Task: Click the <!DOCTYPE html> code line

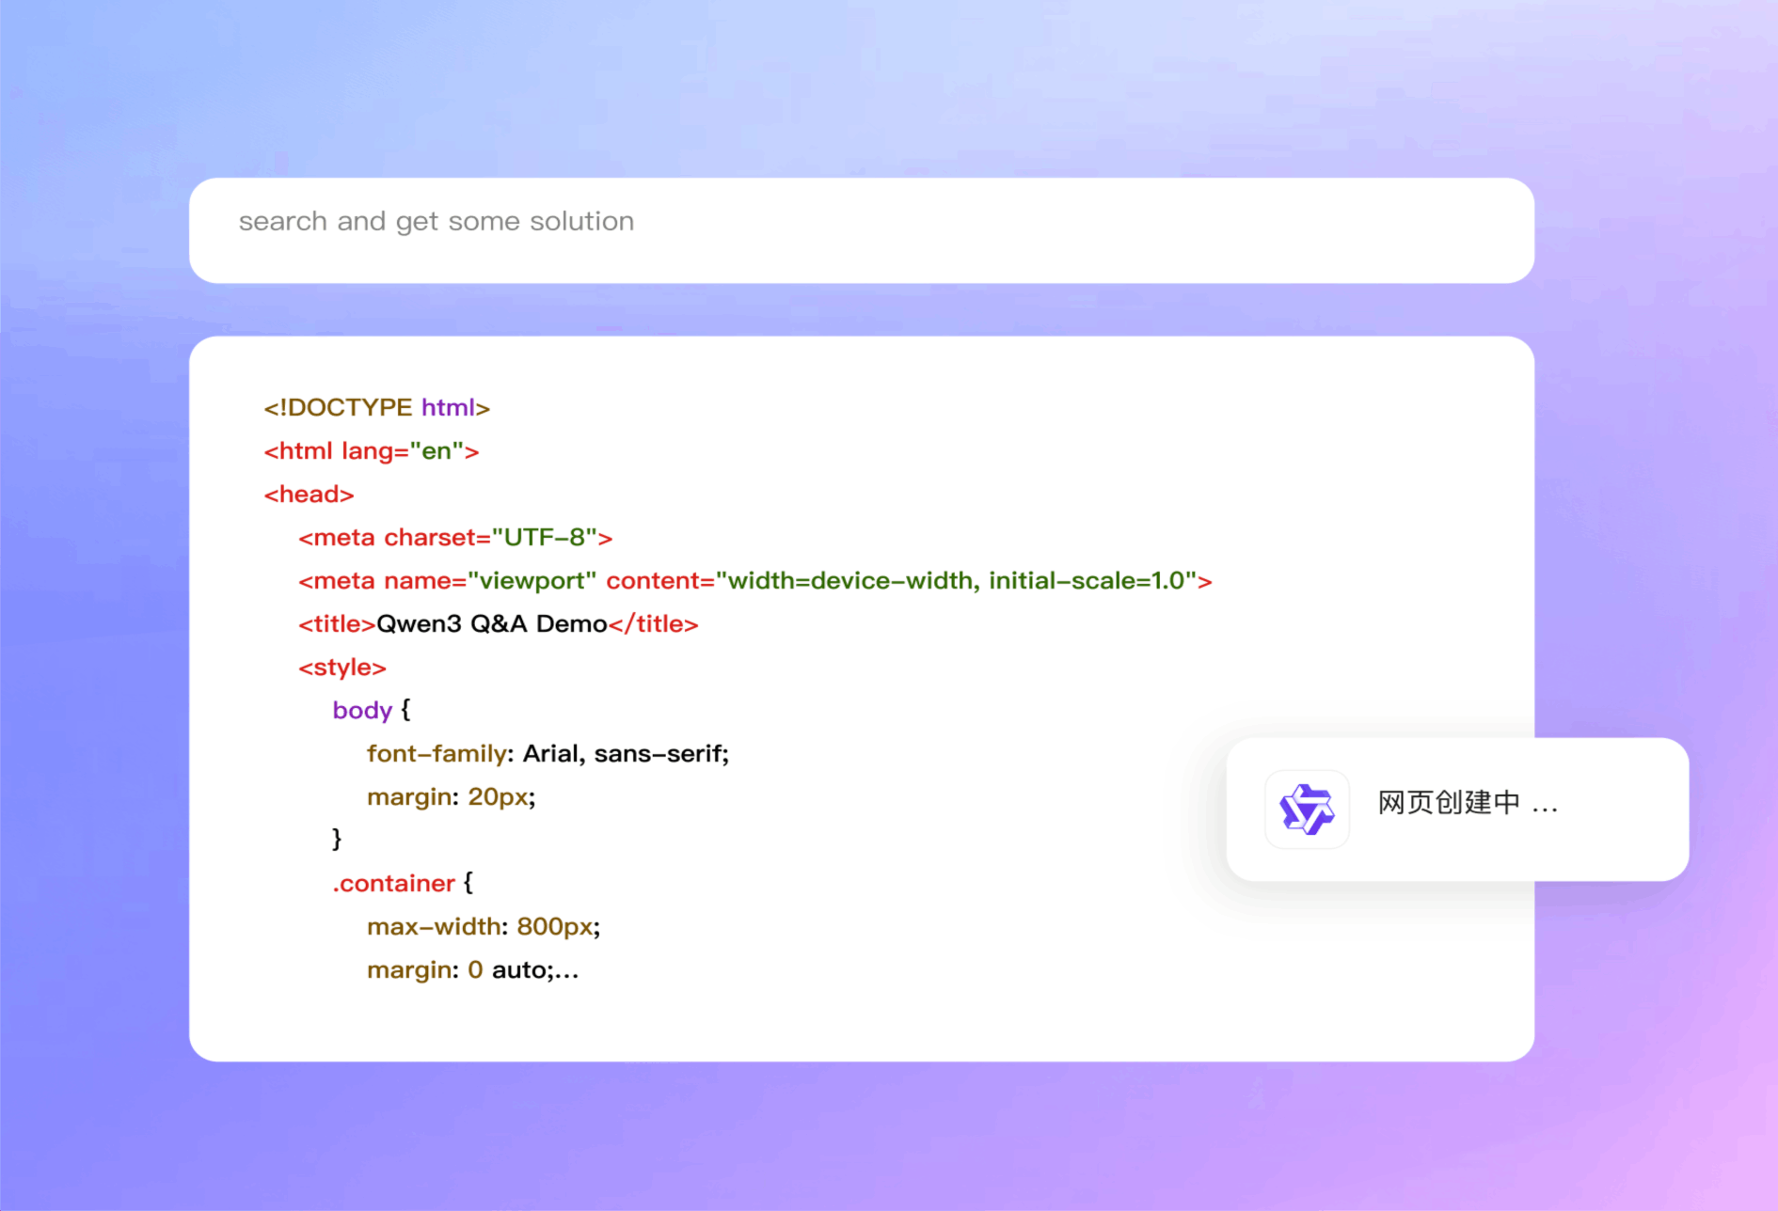Action: (x=376, y=407)
